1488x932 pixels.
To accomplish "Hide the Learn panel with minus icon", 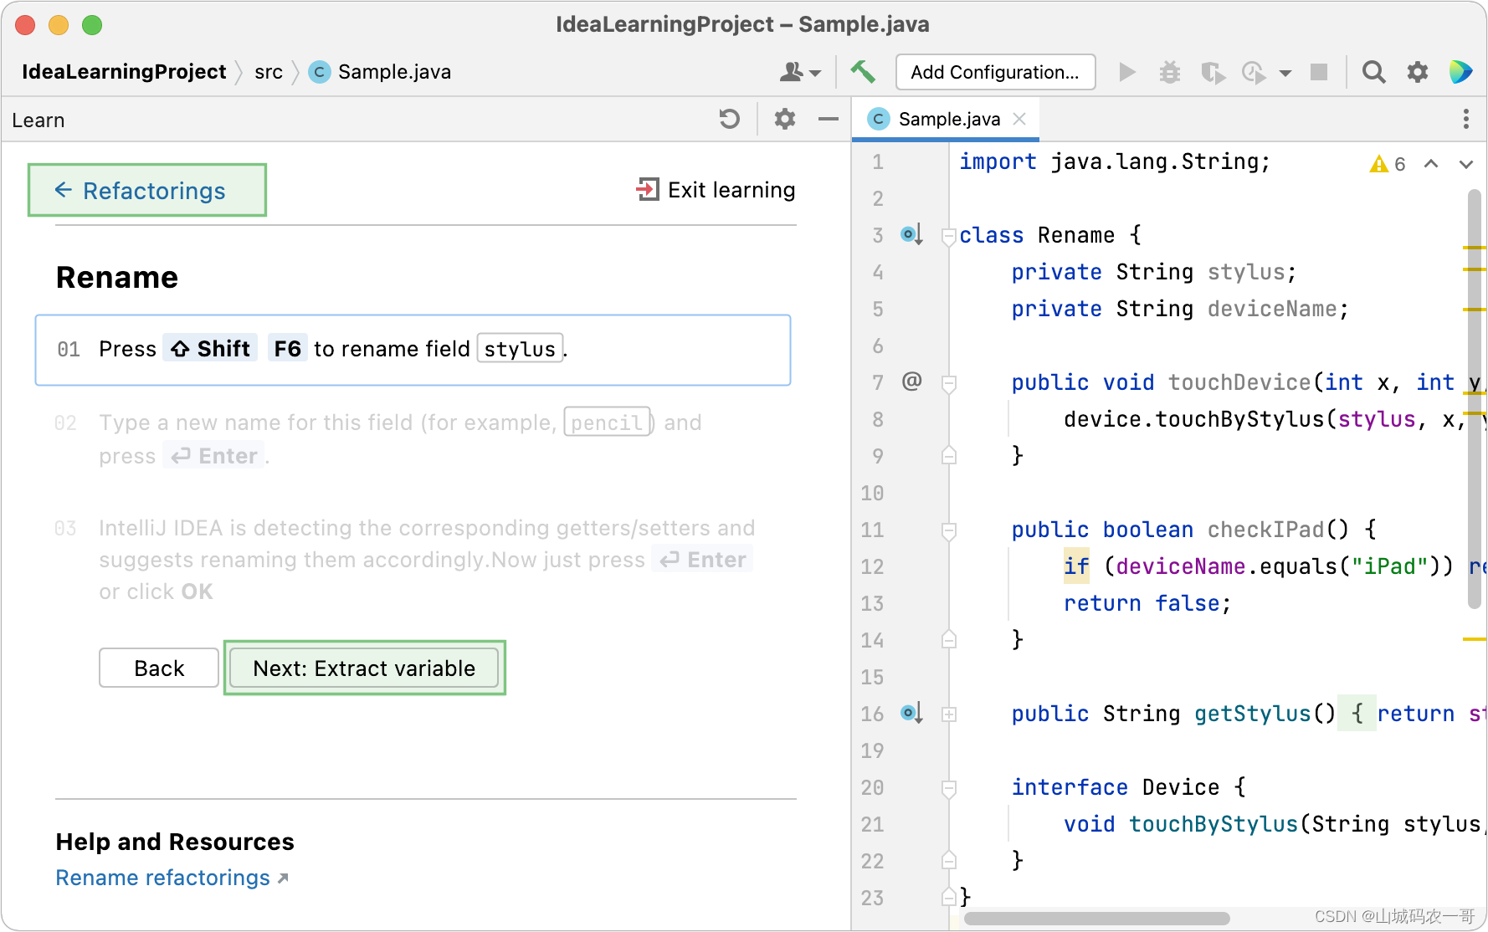I will [828, 120].
